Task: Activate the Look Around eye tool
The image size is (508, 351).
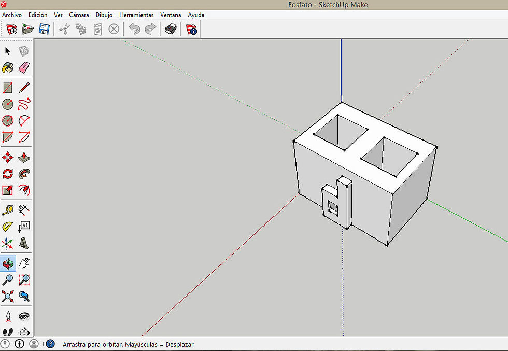Action: (x=24, y=316)
